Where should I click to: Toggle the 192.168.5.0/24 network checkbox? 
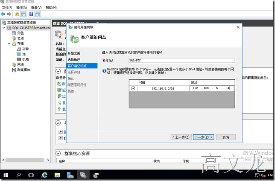coord(133,88)
